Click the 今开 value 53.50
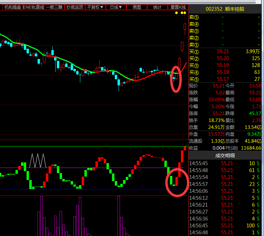The height and width of the screenshot is (236, 264). click(255, 86)
